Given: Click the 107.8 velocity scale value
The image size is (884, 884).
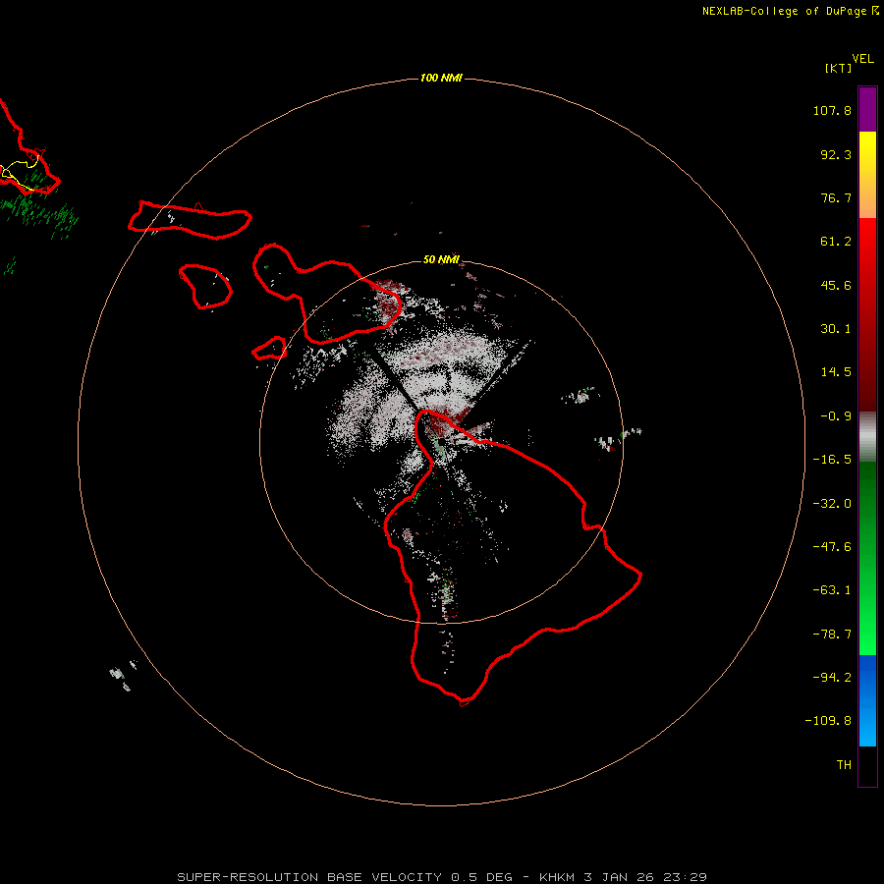Looking at the screenshot, I should click(x=832, y=110).
